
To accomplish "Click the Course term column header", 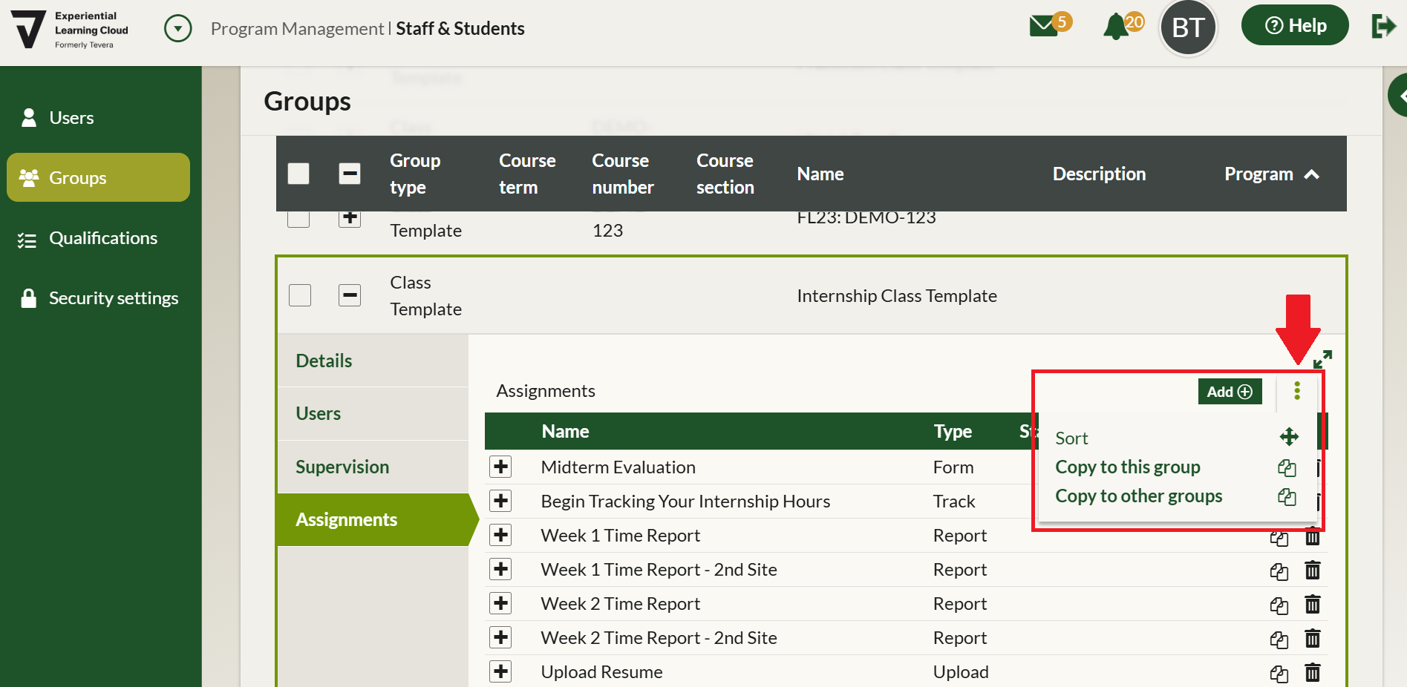I will click(527, 174).
